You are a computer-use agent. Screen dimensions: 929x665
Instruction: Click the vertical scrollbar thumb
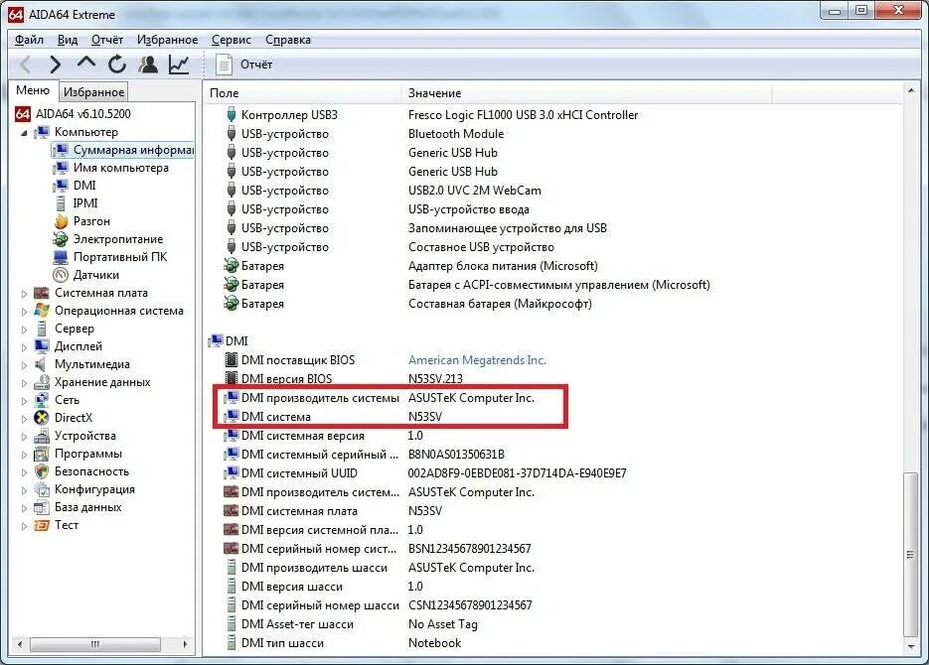(911, 555)
